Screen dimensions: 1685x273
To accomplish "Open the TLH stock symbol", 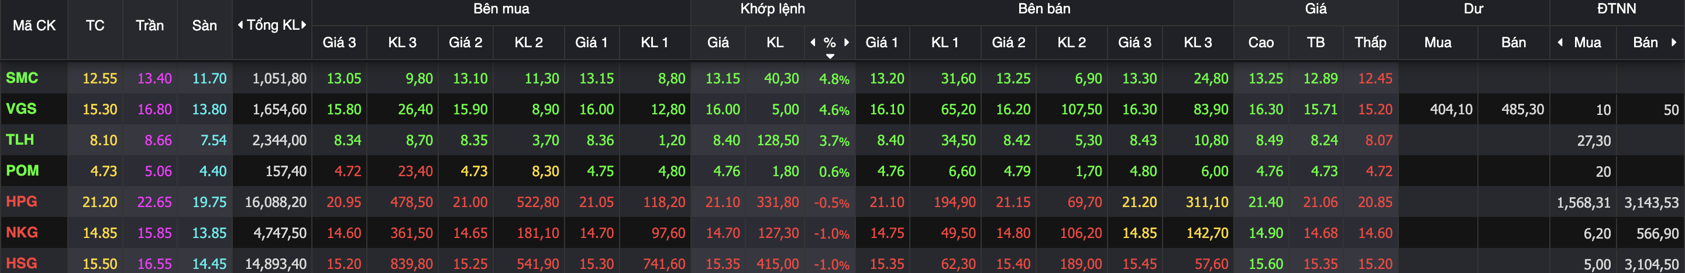I will point(20,139).
